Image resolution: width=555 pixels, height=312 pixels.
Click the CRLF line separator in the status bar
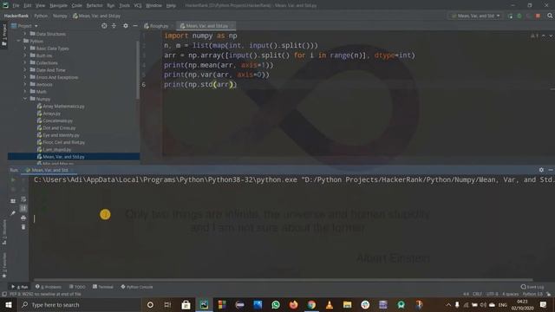[477, 294]
